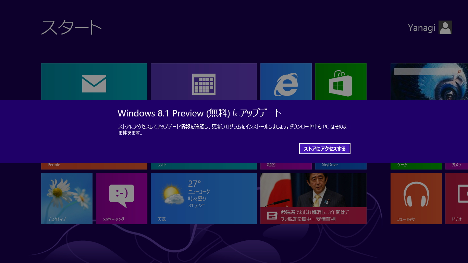Open the メッセージング (Messaging) tile
This screenshot has width=468, height=263.
pyautogui.click(x=121, y=199)
